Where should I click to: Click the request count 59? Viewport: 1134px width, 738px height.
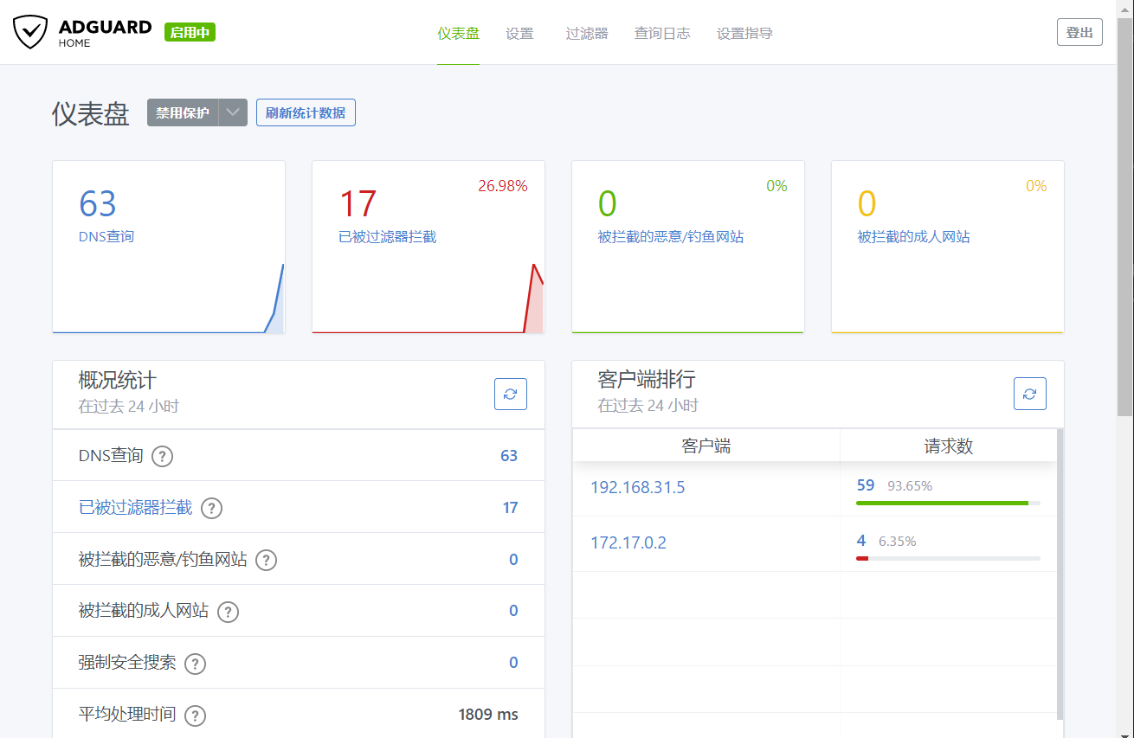tap(866, 485)
